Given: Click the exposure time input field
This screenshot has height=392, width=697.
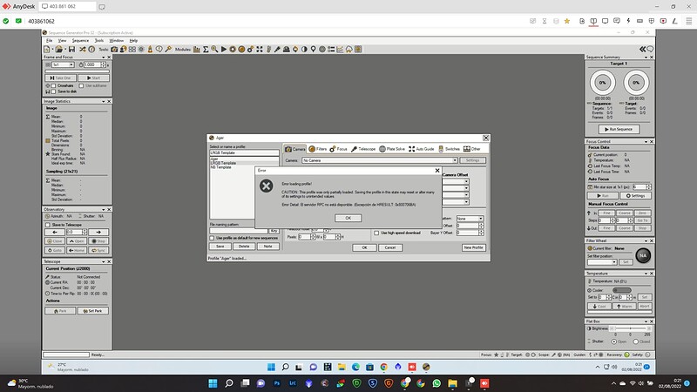Looking at the screenshot, I should [92, 64].
